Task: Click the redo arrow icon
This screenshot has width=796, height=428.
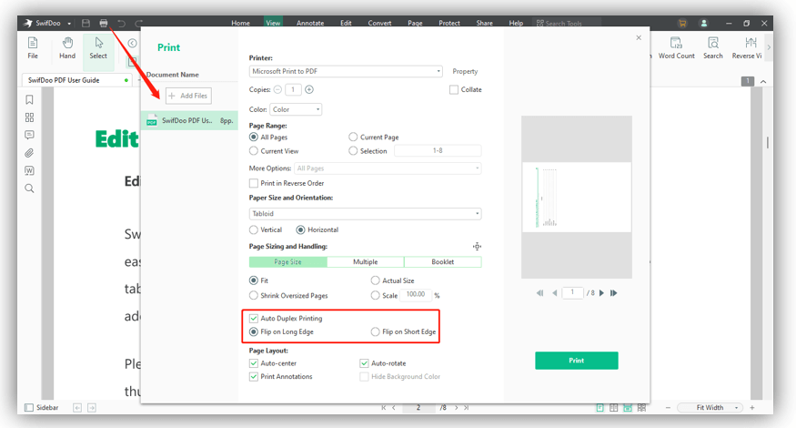Action: click(x=138, y=23)
